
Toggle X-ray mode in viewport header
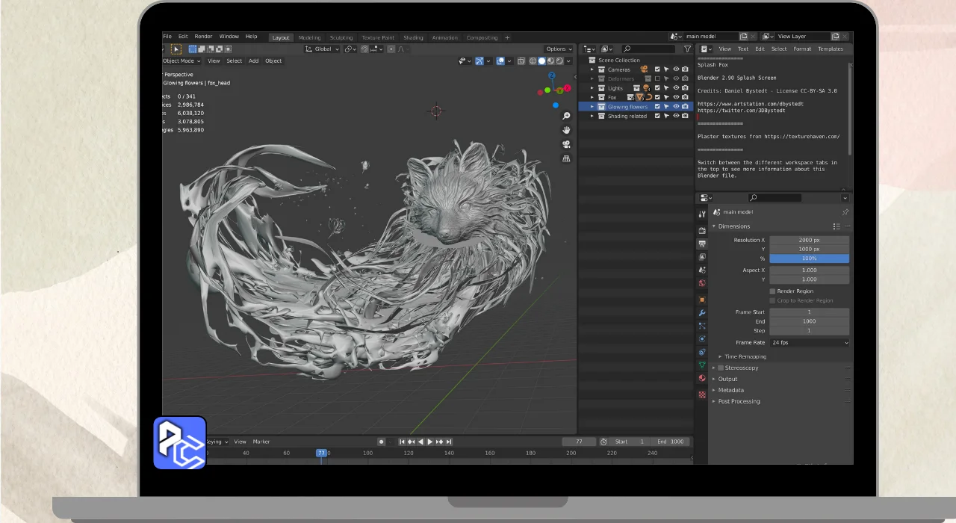point(521,61)
